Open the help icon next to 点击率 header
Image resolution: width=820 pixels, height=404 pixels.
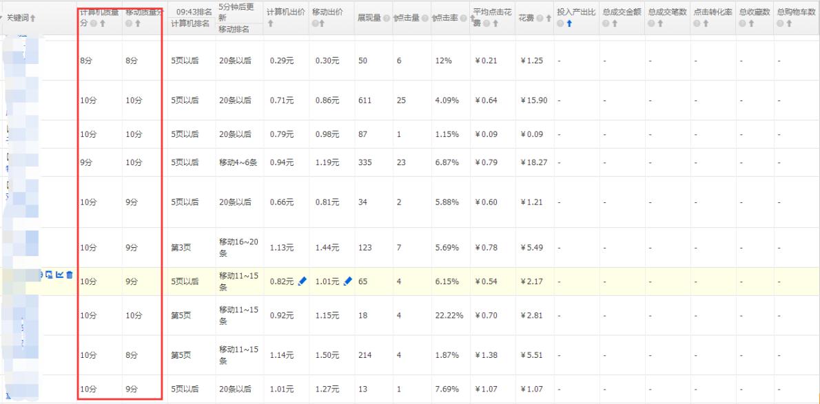click(463, 17)
